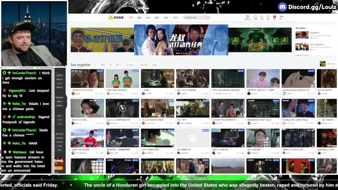Click the orange 成为主播 sidebar button
The height and width of the screenshot is (190, 338).
[59, 168]
